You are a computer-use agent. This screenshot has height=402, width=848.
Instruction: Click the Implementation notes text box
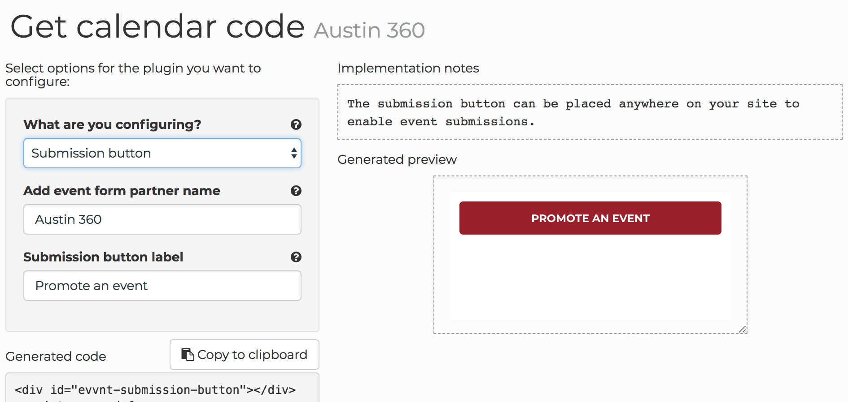pos(590,112)
